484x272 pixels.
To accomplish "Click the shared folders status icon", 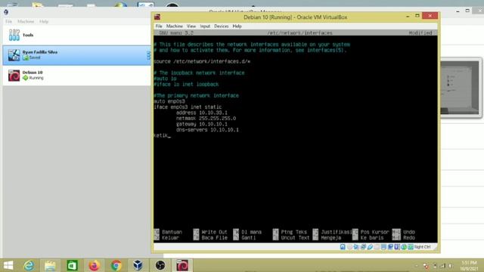I will [377, 247].
